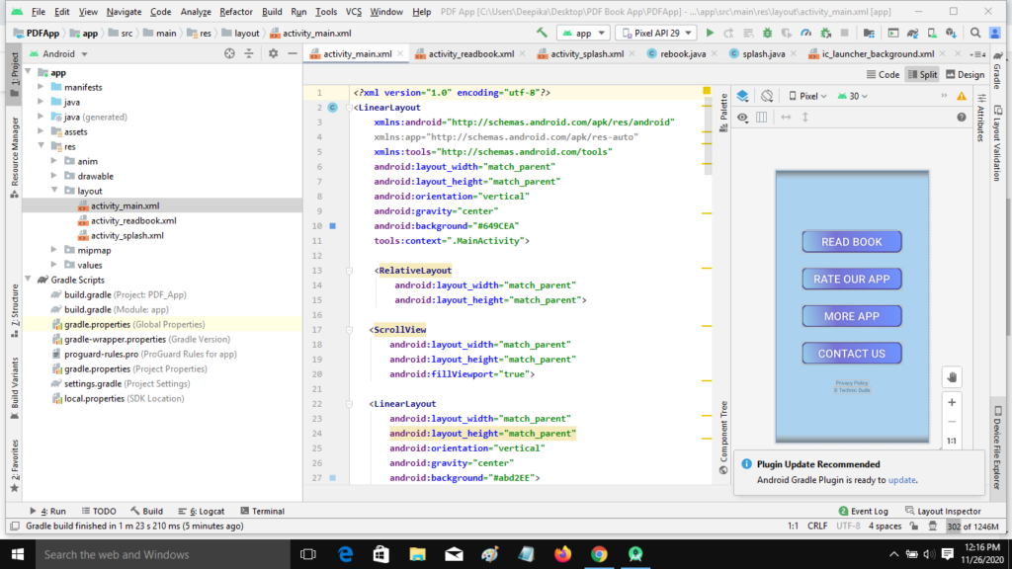This screenshot has height=569, width=1012.
Task: Run the app with the green play button
Action: [x=710, y=33]
